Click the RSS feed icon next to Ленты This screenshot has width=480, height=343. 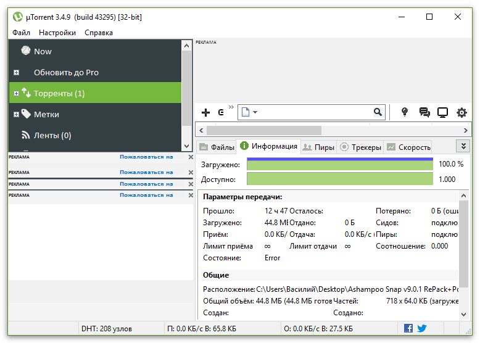coord(26,135)
